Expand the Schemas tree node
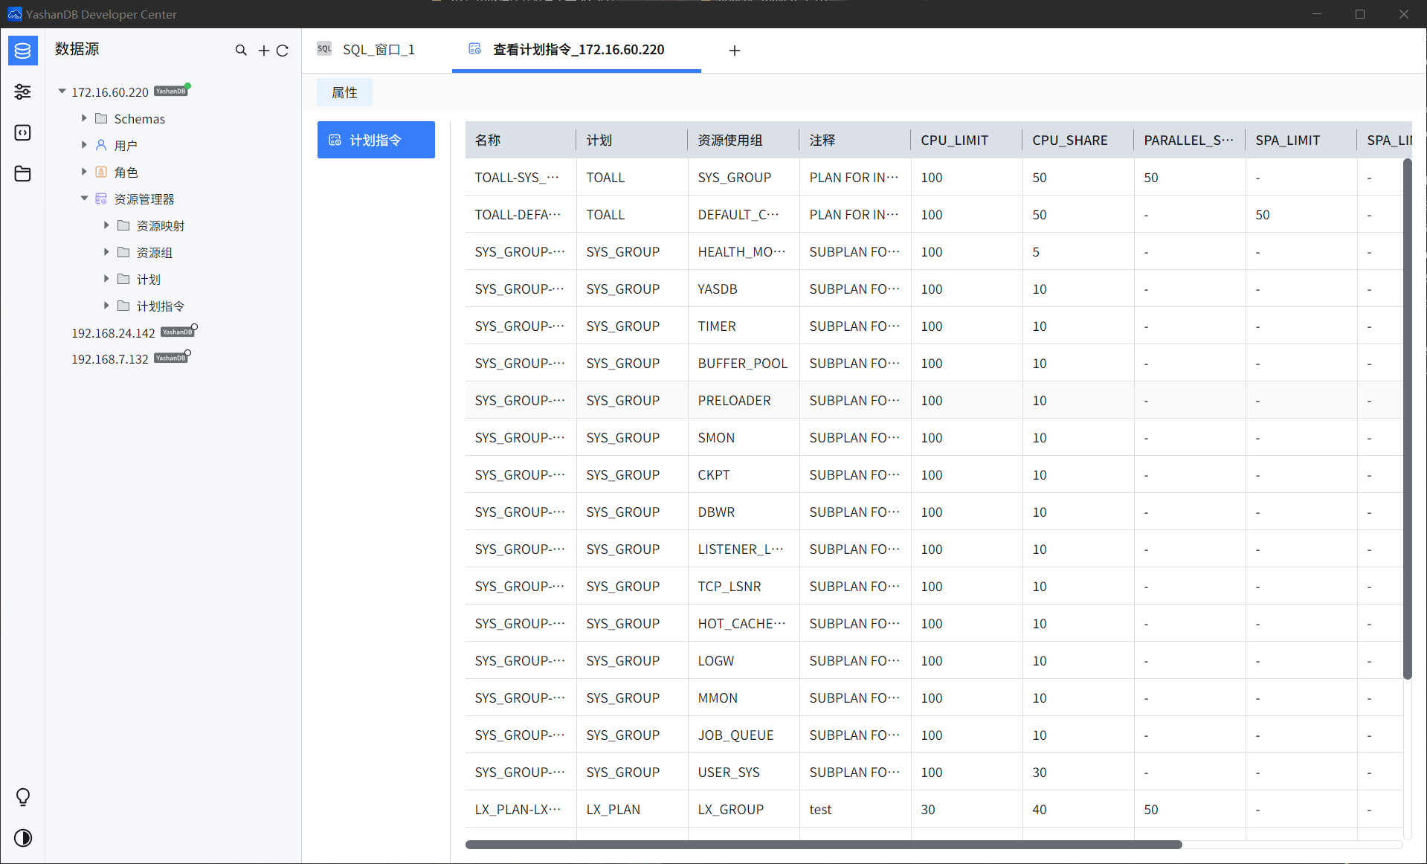 84,118
